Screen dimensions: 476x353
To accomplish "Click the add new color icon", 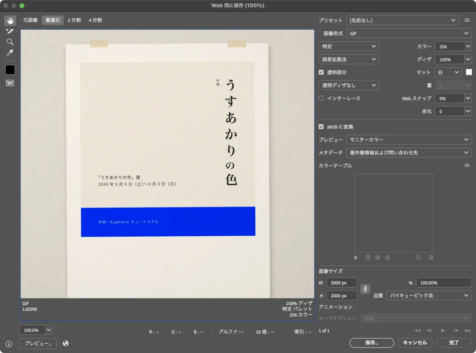I will click(x=418, y=257).
